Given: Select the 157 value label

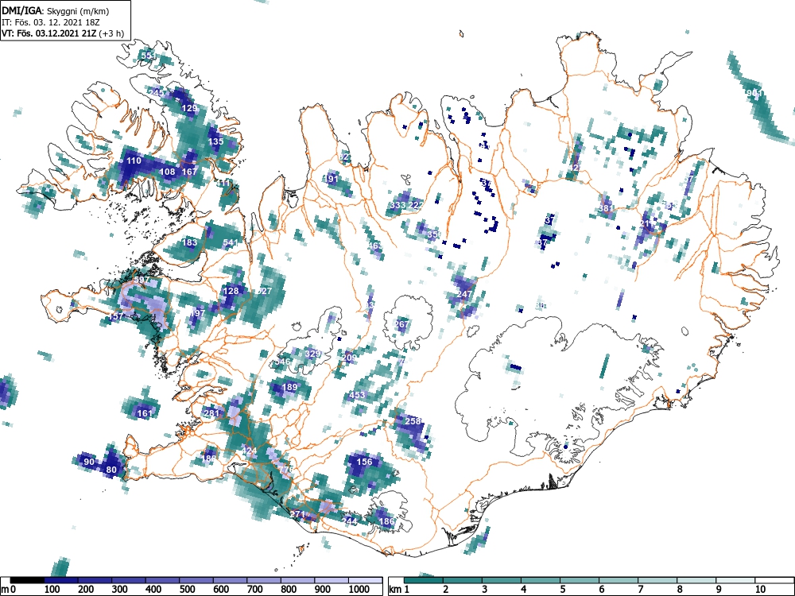Looking at the screenshot, I should tap(116, 316).
